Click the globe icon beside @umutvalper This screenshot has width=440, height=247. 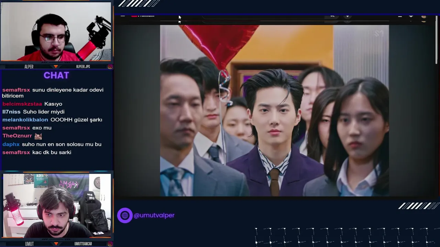coord(125,215)
